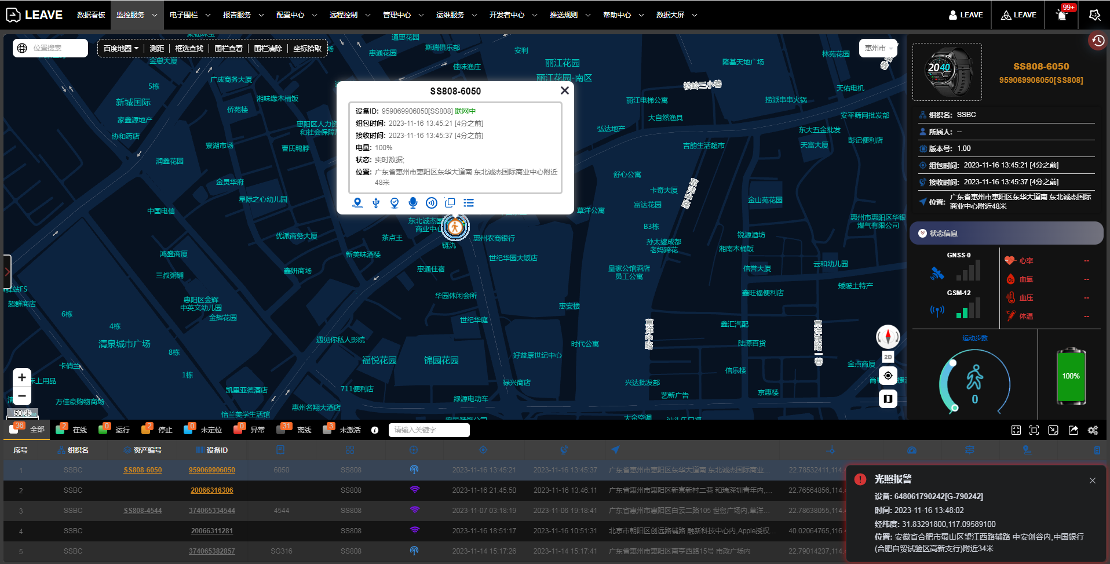The height and width of the screenshot is (564, 1110).
Task: Click the 围栏清除 button
Action: tap(268, 49)
